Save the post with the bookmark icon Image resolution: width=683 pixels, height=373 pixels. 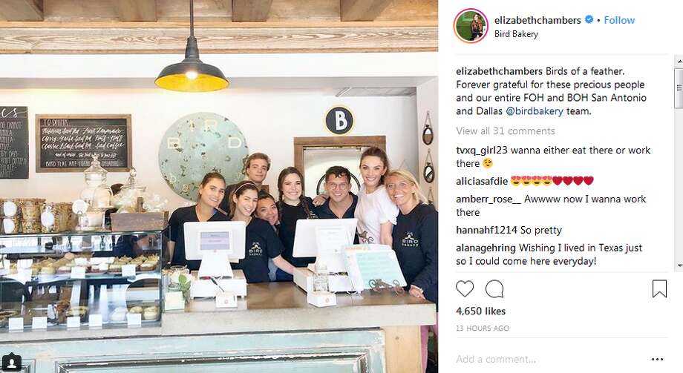click(659, 289)
